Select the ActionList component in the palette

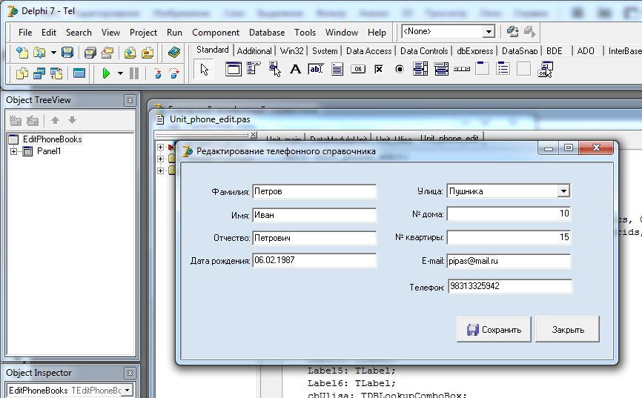546,69
